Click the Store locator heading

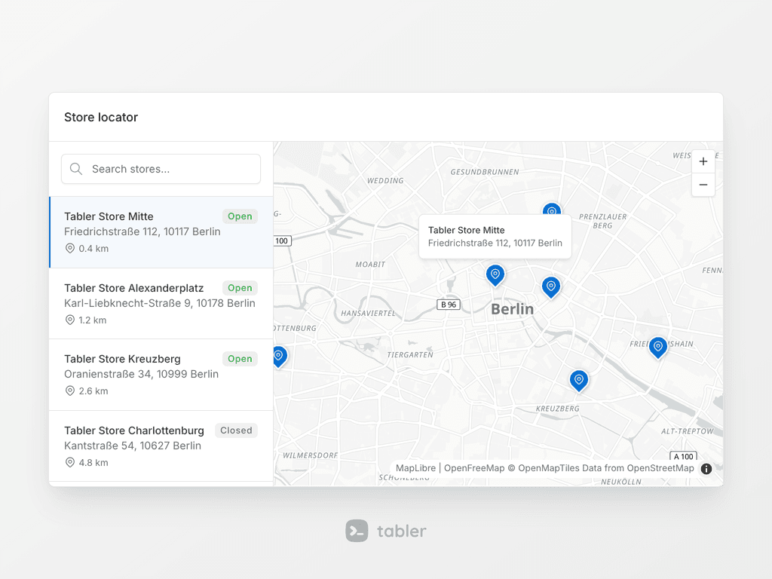pyautogui.click(x=101, y=117)
